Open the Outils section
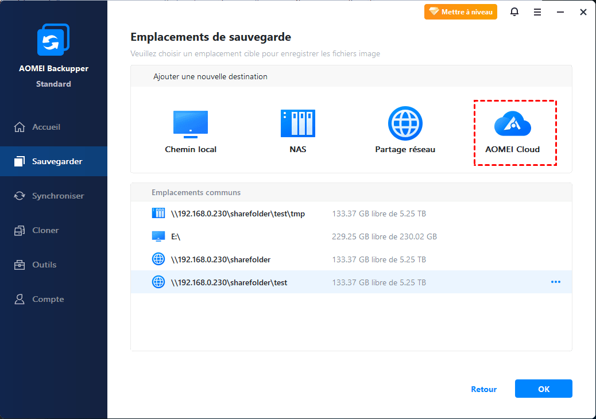 pyautogui.click(x=53, y=265)
